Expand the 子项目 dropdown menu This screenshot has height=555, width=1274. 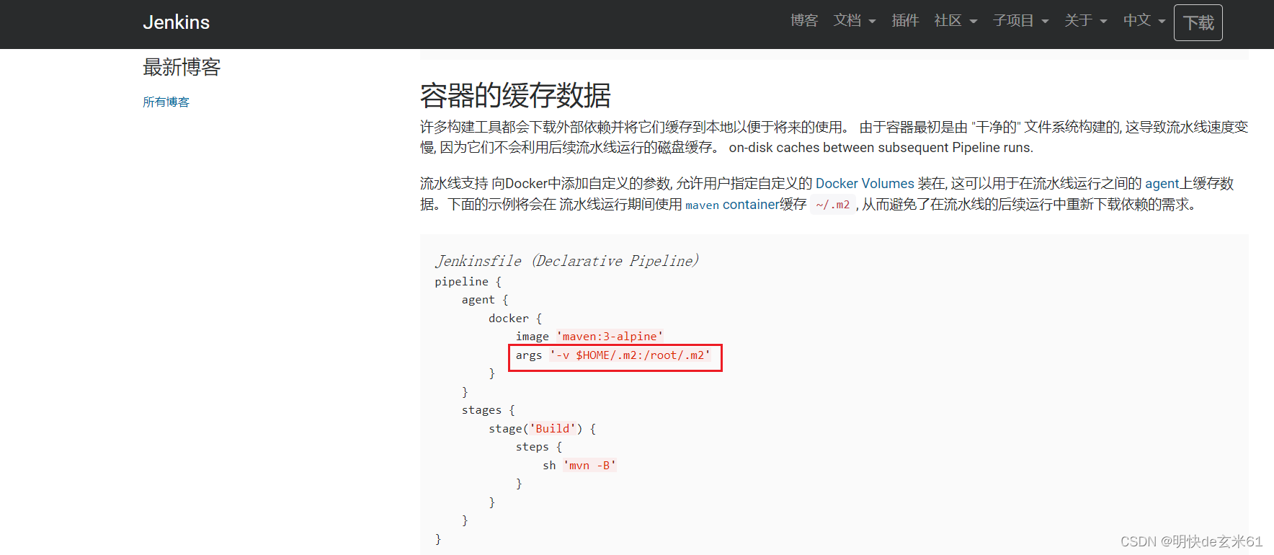pos(1020,21)
